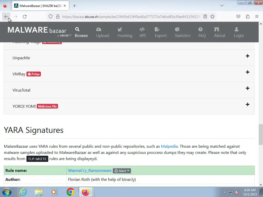Open the Alert dropdown
263x197 pixels.
122,171
